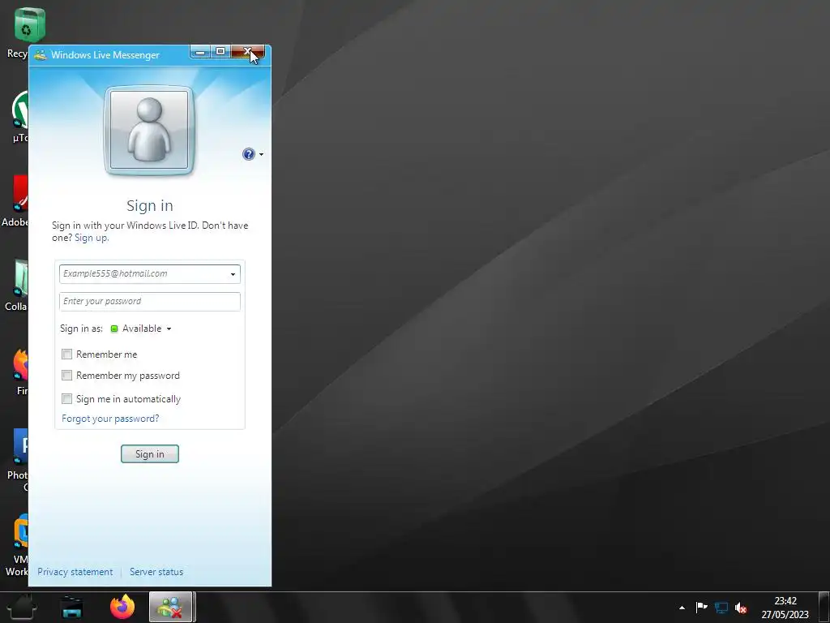This screenshot has width=830, height=623.
Task: Toggle Sign me in automatically
Action: tap(66, 398)
